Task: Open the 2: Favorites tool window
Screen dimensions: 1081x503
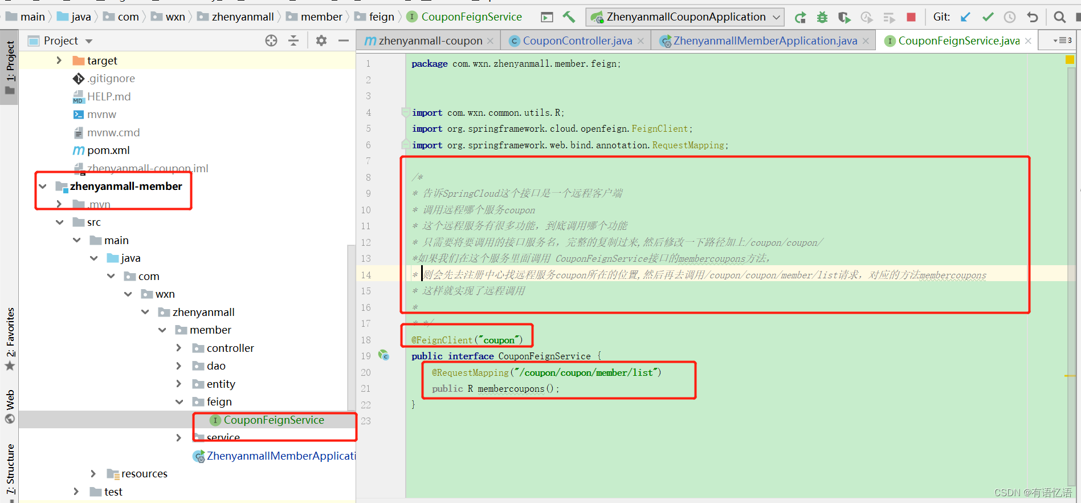Action: 10,339
